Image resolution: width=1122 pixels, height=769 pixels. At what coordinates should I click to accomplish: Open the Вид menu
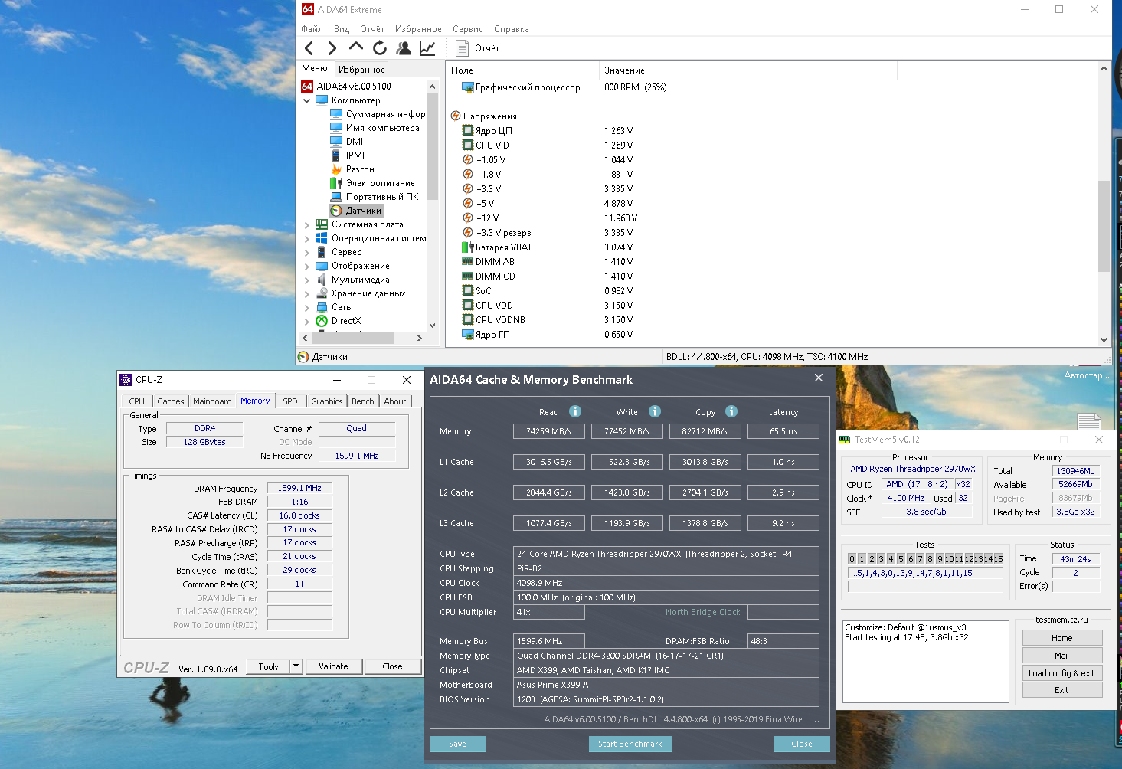click(x=342, y=29)
